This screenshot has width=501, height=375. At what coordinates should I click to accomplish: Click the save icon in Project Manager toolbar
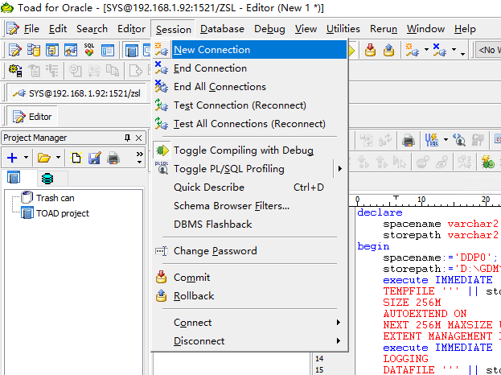pyautogui.click(x=95, y=158)
